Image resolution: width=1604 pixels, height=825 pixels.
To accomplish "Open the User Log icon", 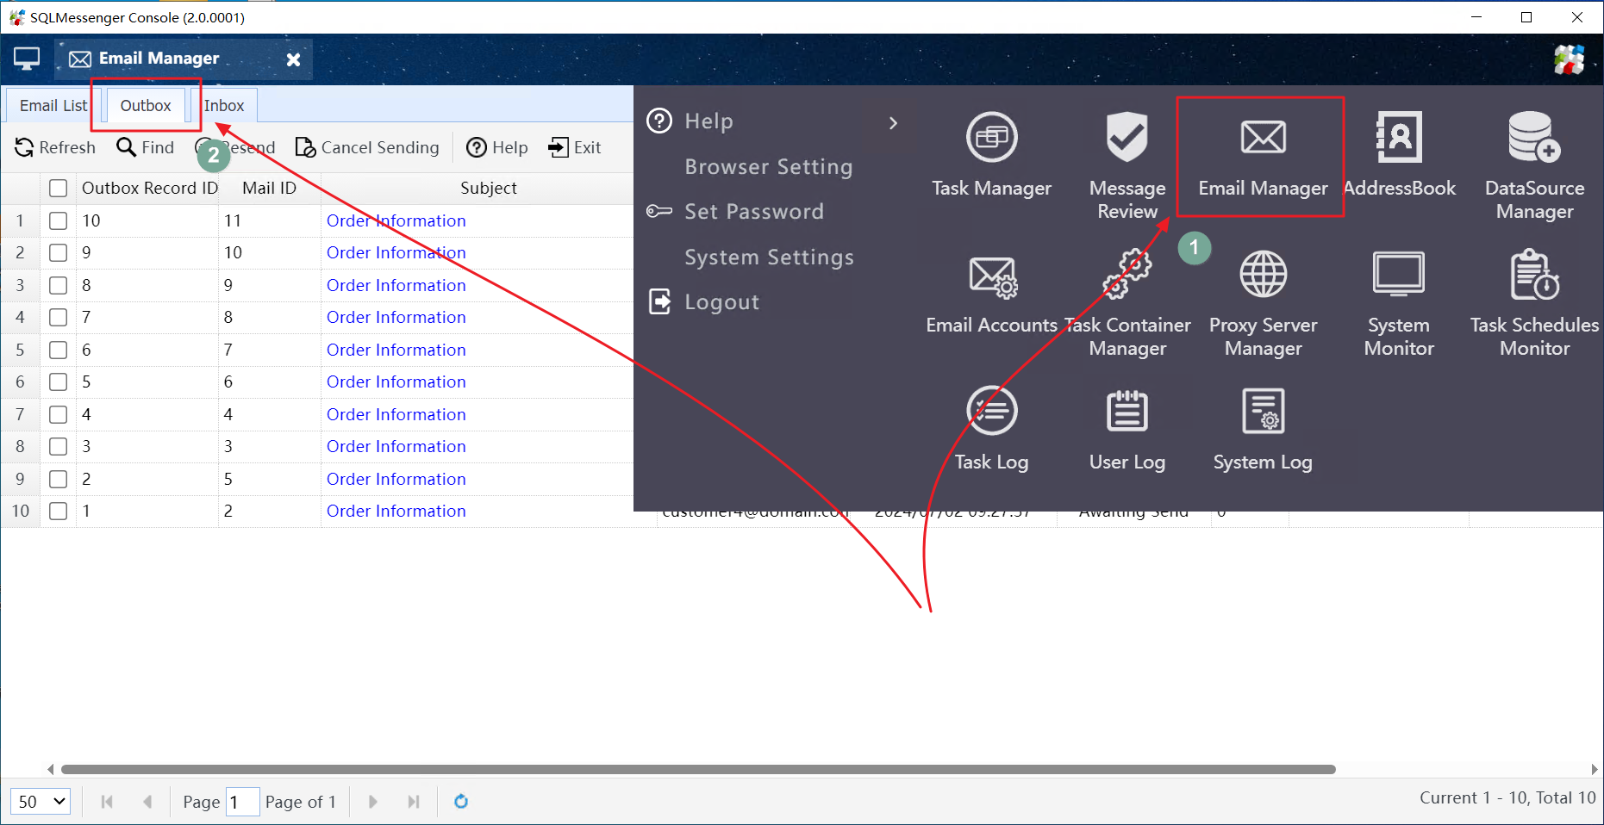I will pyautogui.click(x=1127, y=411).
